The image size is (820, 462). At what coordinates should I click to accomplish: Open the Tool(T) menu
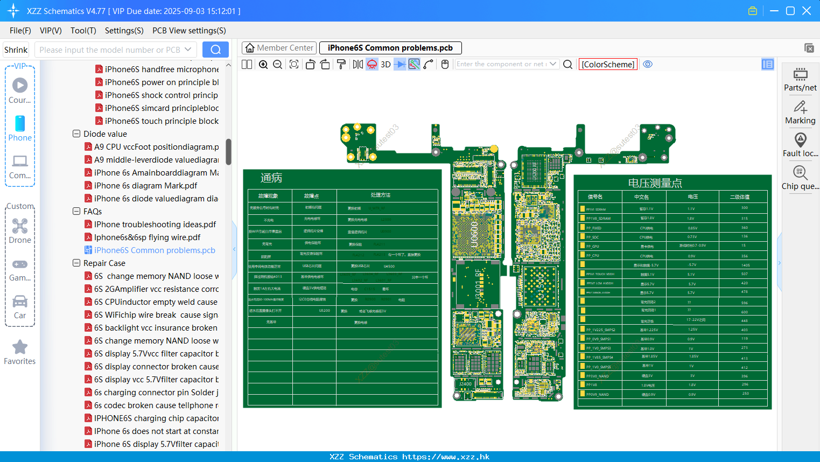(83, 31)
